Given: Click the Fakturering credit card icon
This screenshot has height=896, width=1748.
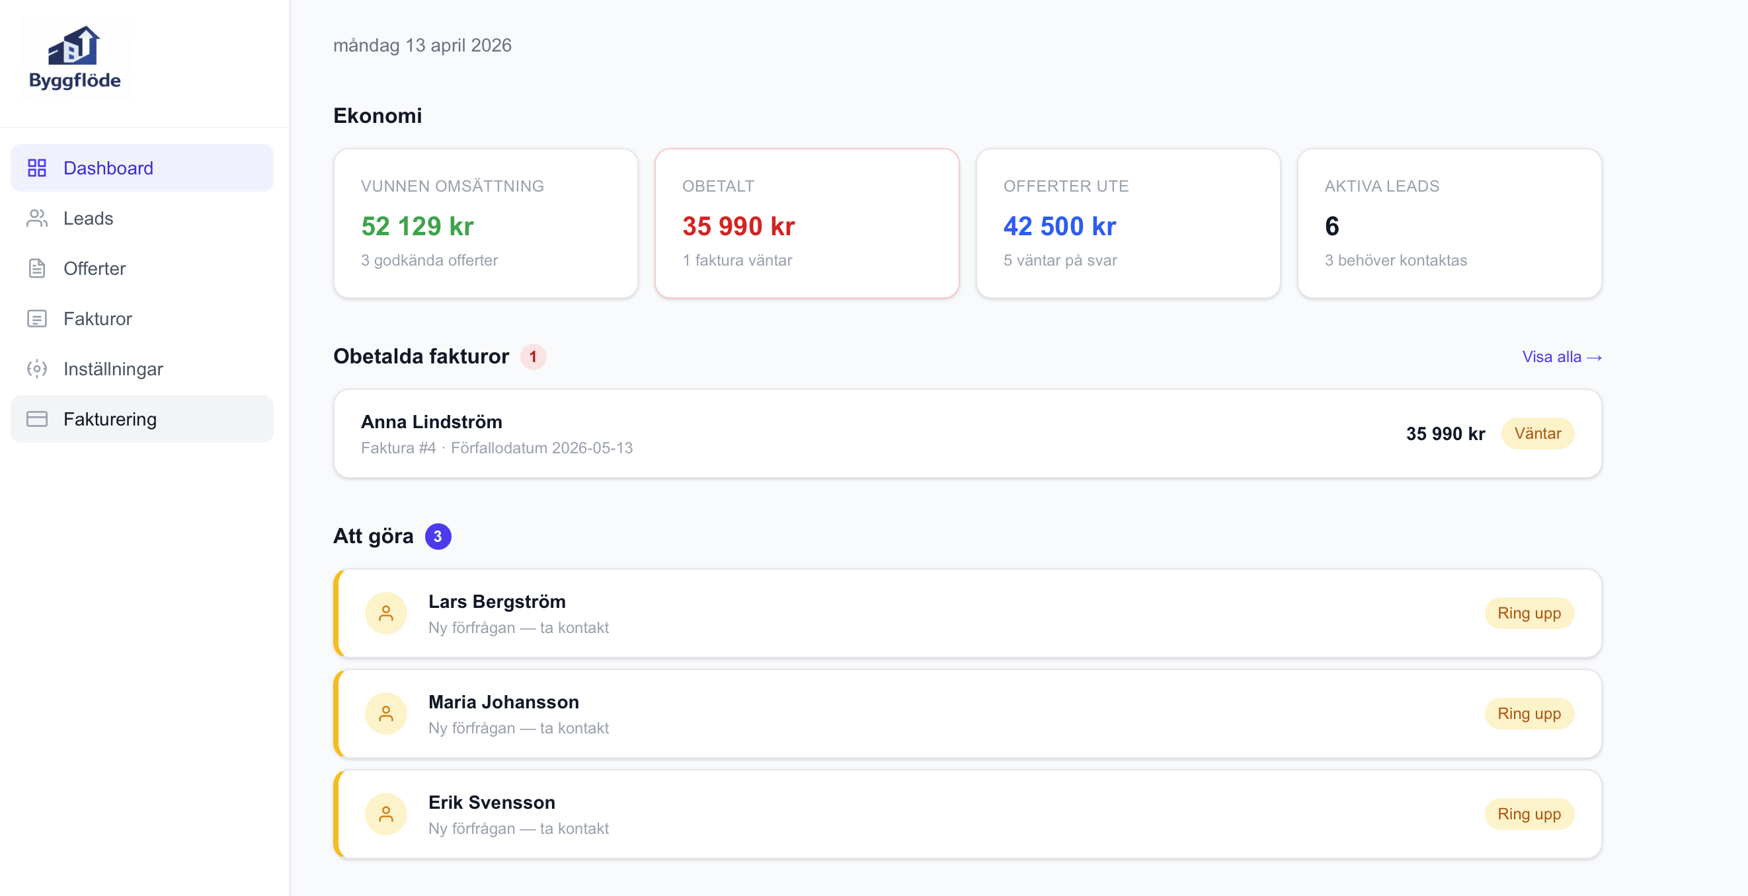Looking at the screenshot, I should point(36,418).
